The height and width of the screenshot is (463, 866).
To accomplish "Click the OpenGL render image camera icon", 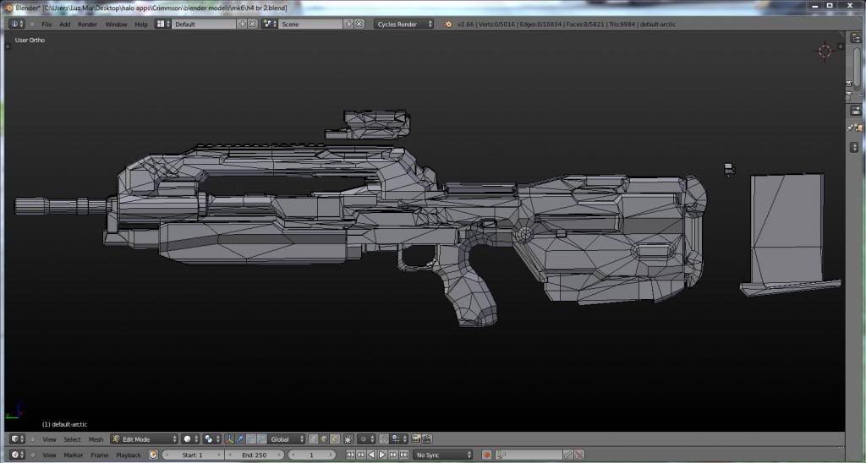I will pos(416,439).
